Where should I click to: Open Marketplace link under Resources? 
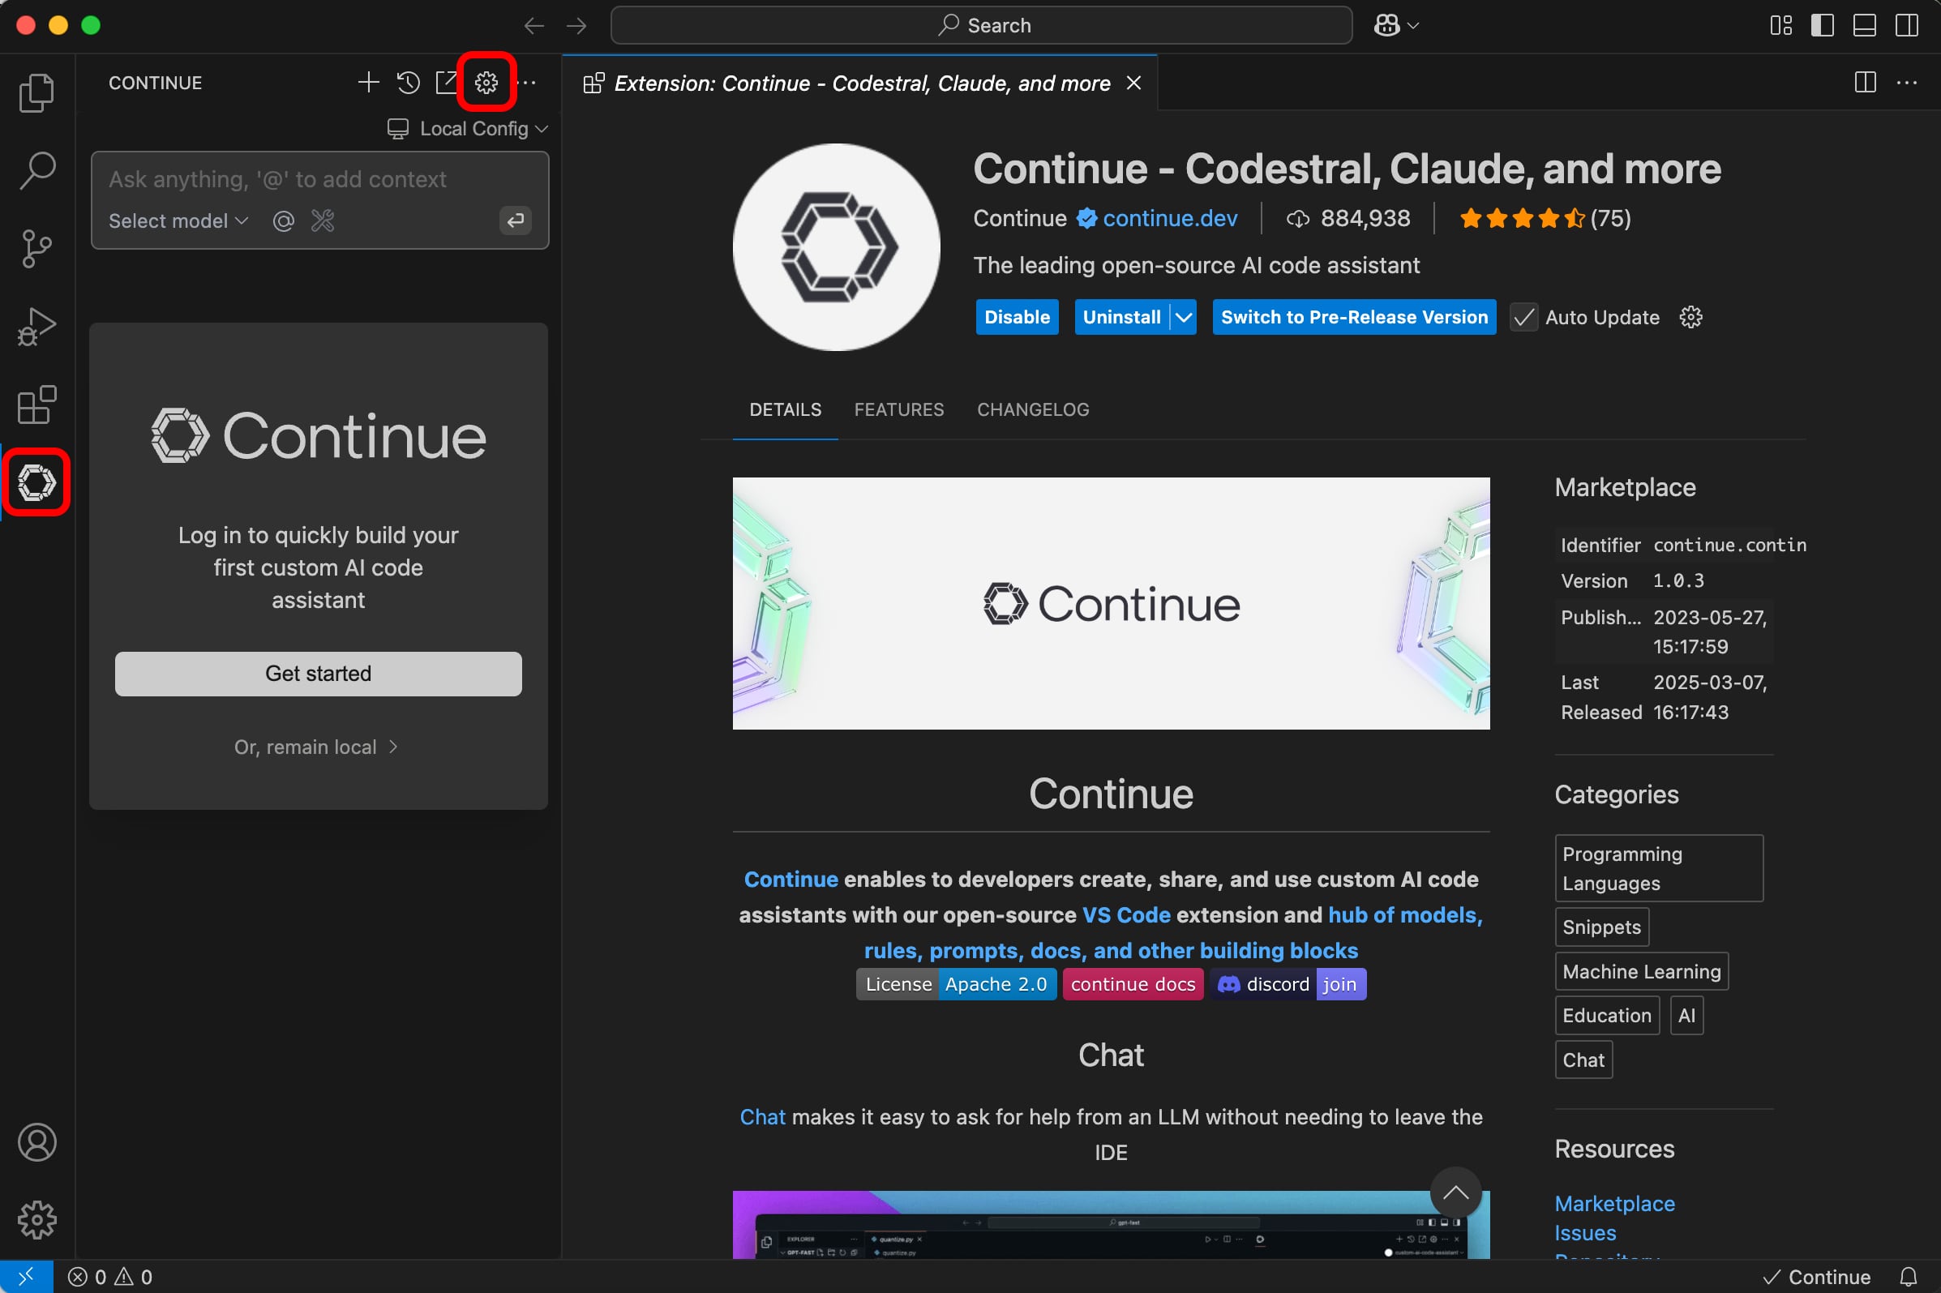[1613, 1204]
